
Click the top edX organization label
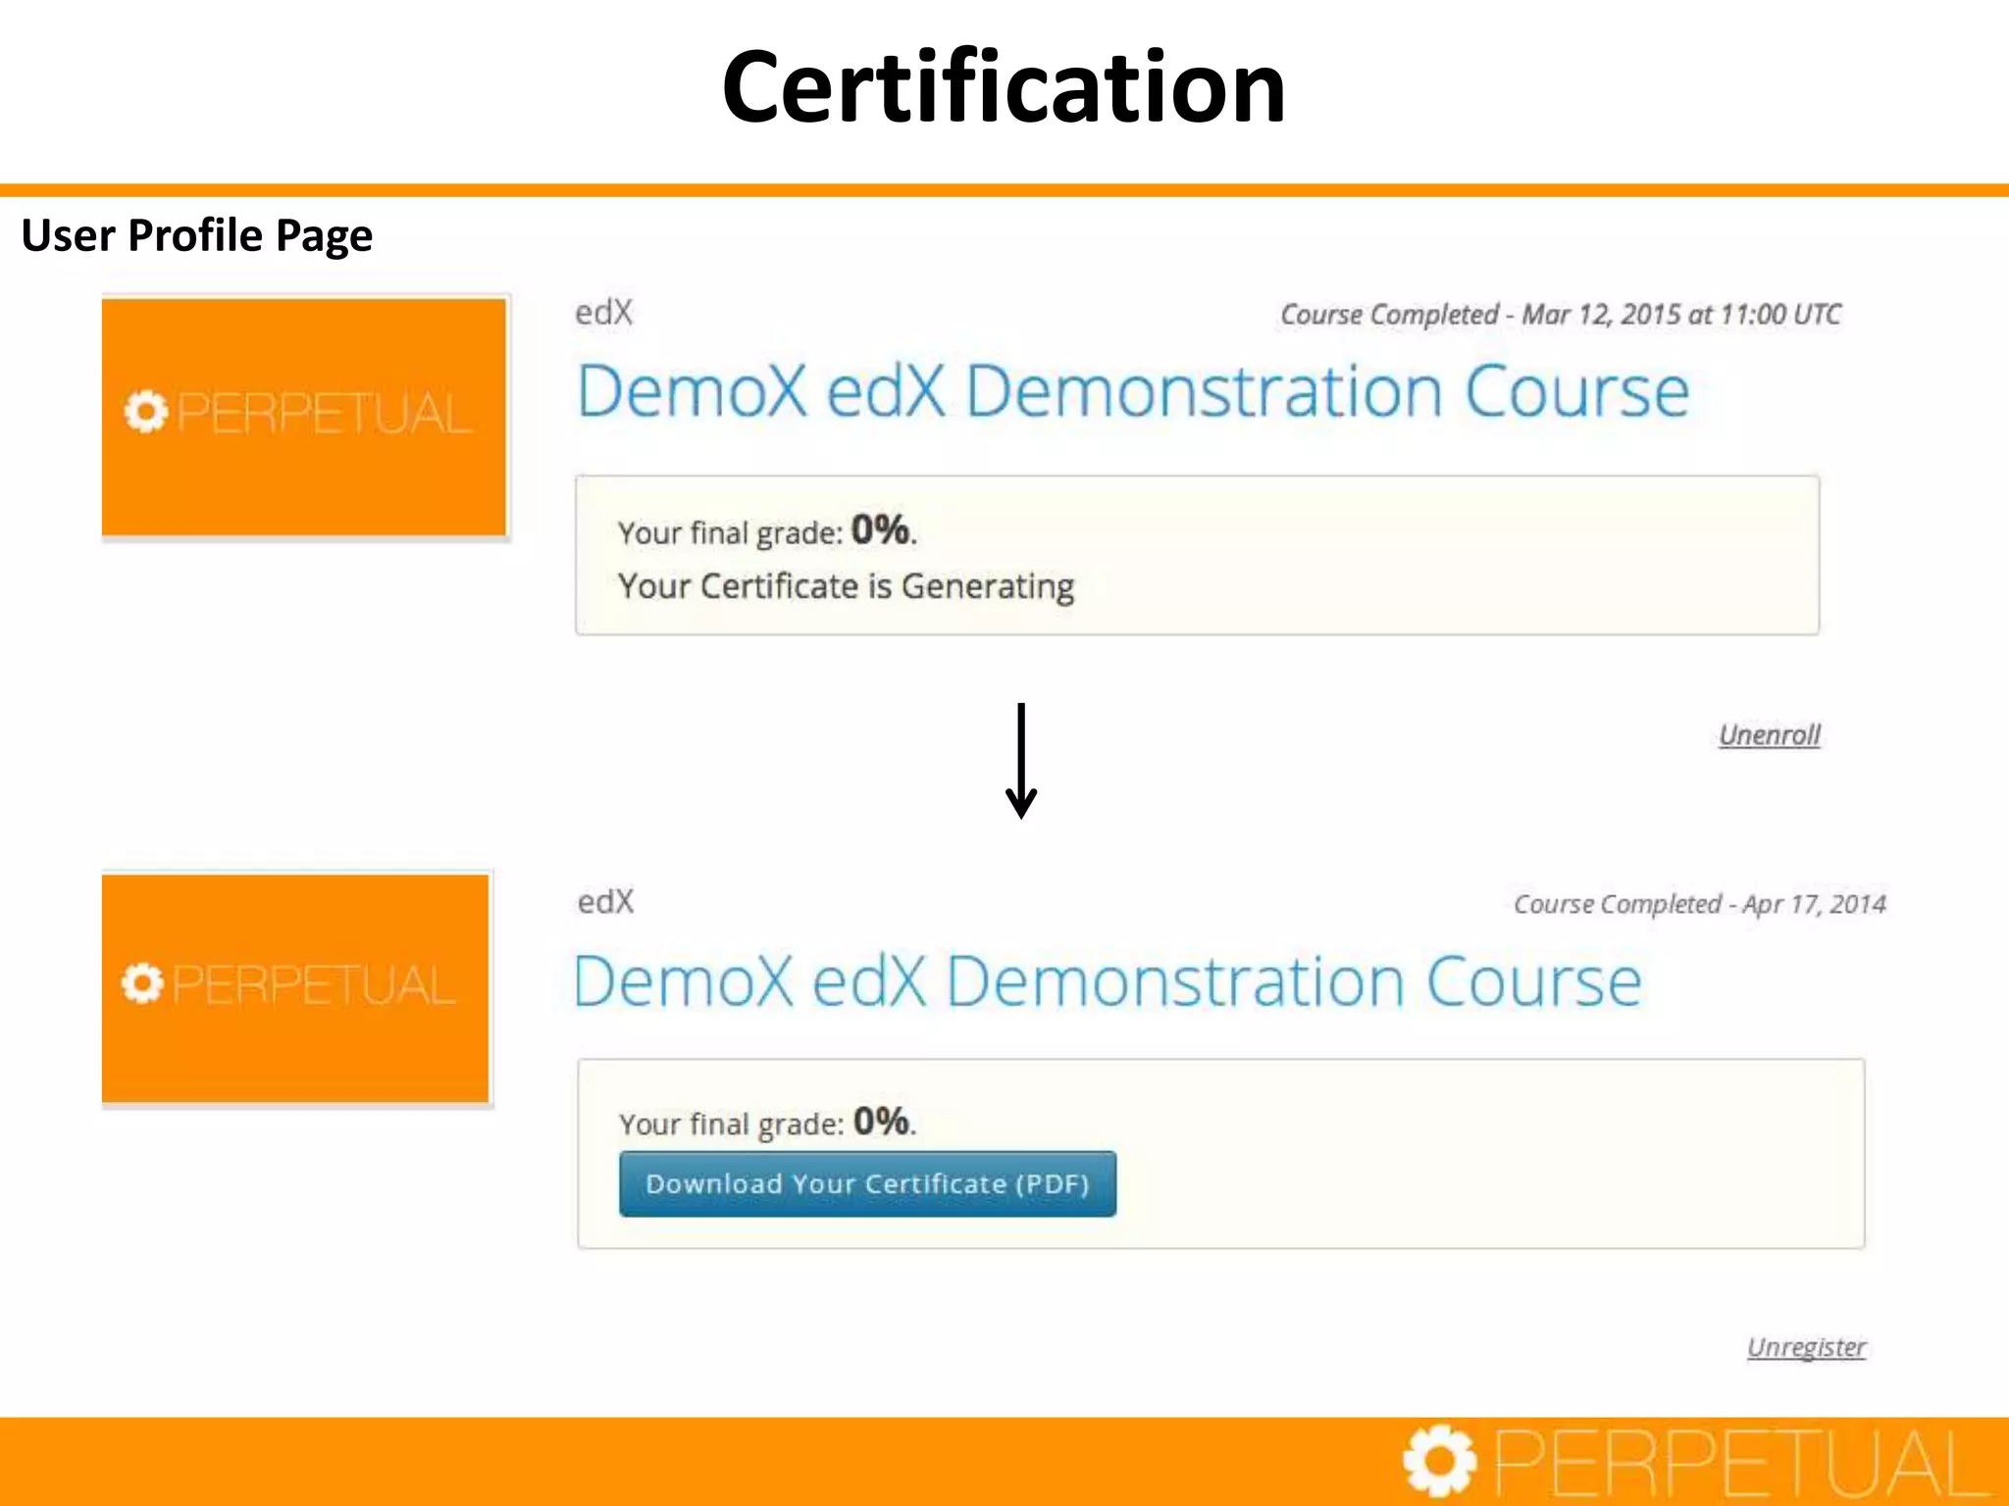(x=603, y=313)
